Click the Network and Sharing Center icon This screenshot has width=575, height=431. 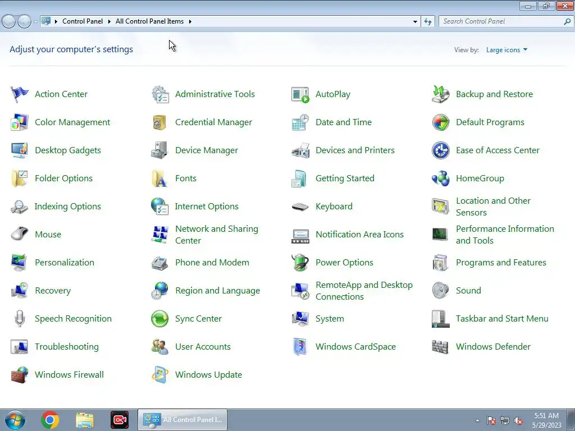[x=160, y=235]
